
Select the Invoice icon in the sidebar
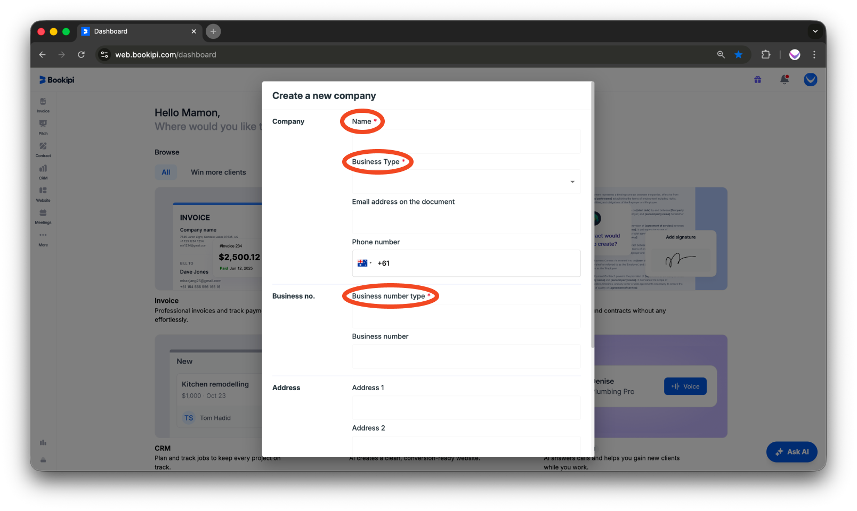coord(43,104)
